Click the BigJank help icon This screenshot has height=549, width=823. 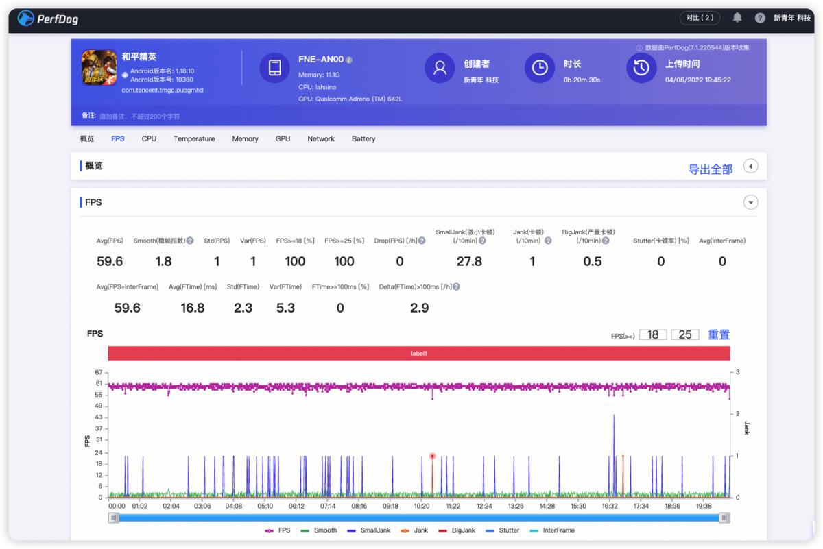click(606, 241)
